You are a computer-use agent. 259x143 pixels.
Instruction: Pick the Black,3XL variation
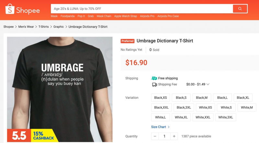click(184, 107)
